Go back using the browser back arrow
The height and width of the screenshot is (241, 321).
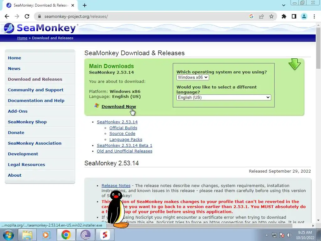[7, 16]
